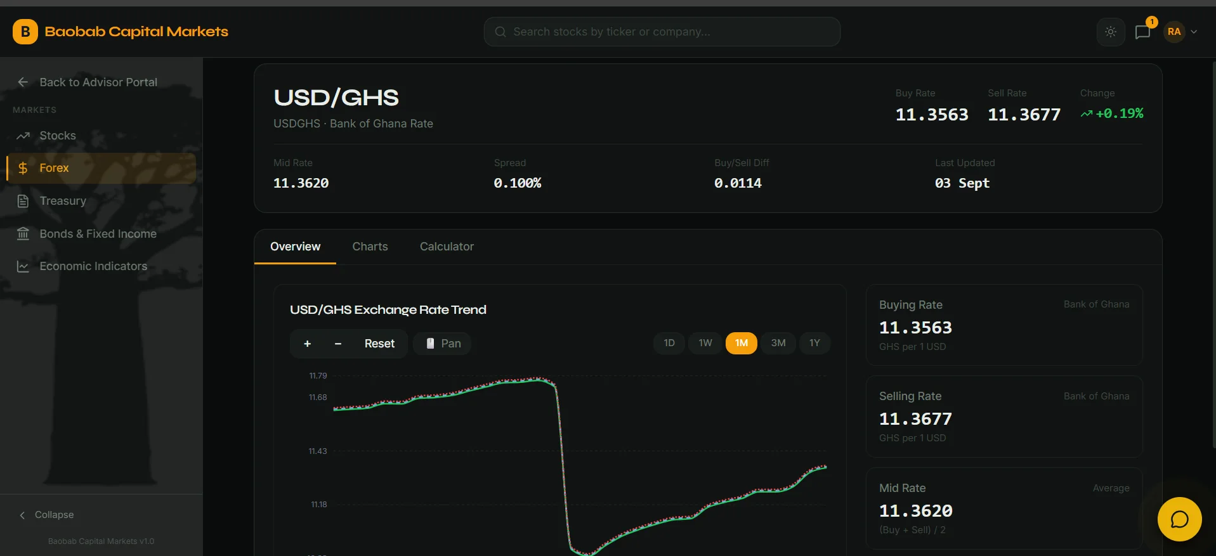The image size is (1216, 556).
Task: Click the USD/GHS pair heading
Action: click(336, 98)
